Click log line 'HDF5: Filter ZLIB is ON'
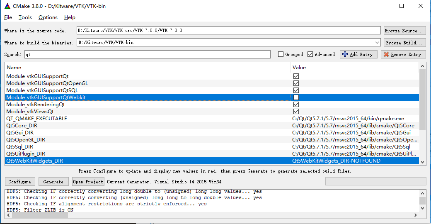 [x=40, y=210]
